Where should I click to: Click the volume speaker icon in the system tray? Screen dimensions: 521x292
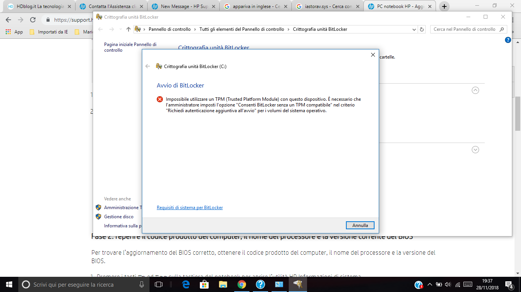point(447,284)
